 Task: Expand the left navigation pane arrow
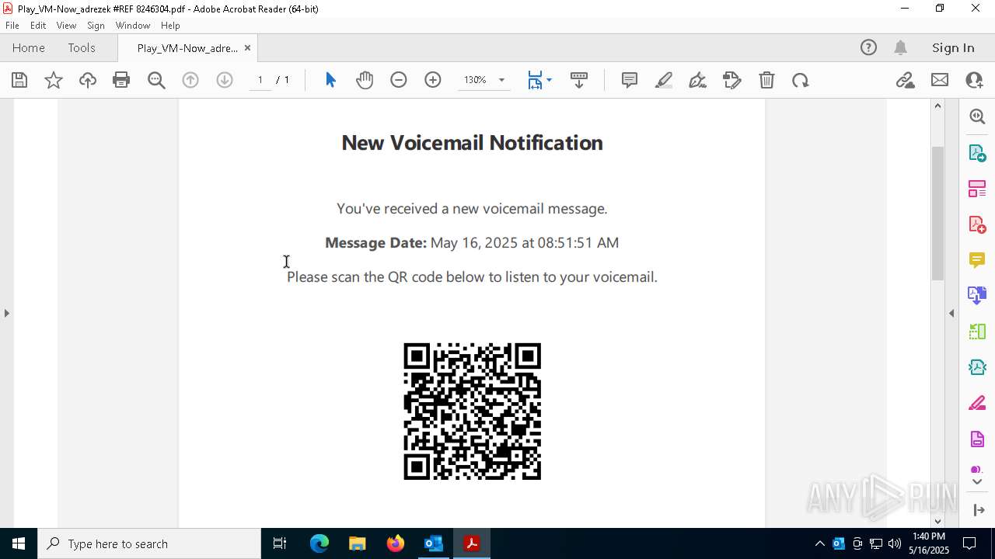pyautogui.click(x=6, y=313)
